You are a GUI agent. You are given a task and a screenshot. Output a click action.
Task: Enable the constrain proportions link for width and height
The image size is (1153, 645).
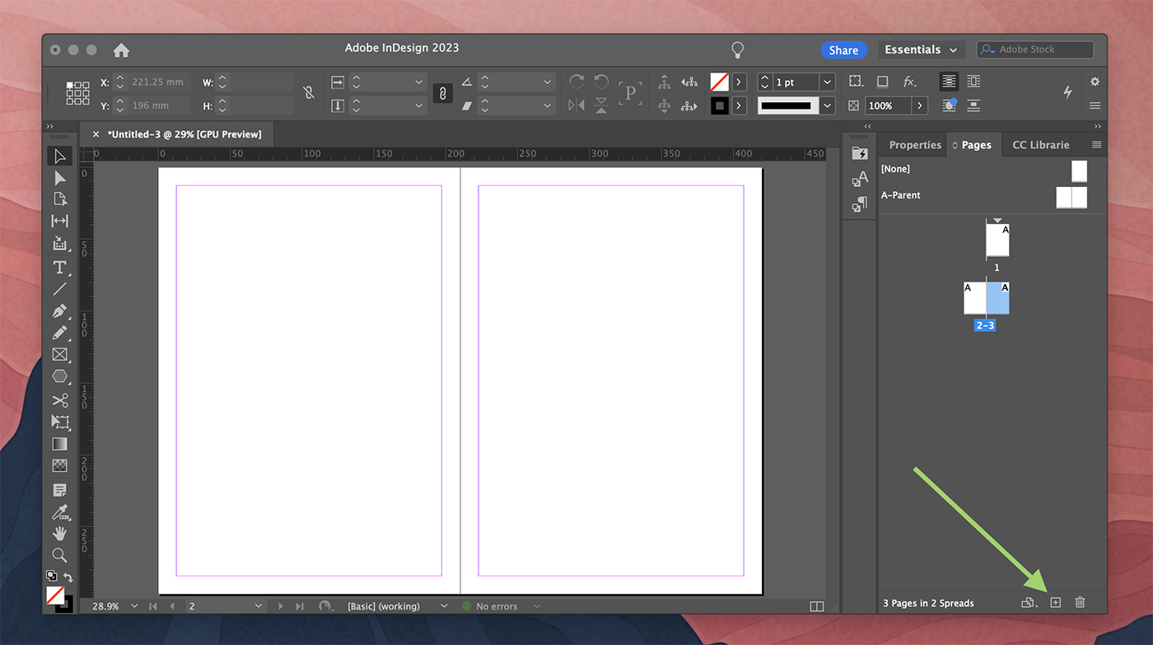442,93
